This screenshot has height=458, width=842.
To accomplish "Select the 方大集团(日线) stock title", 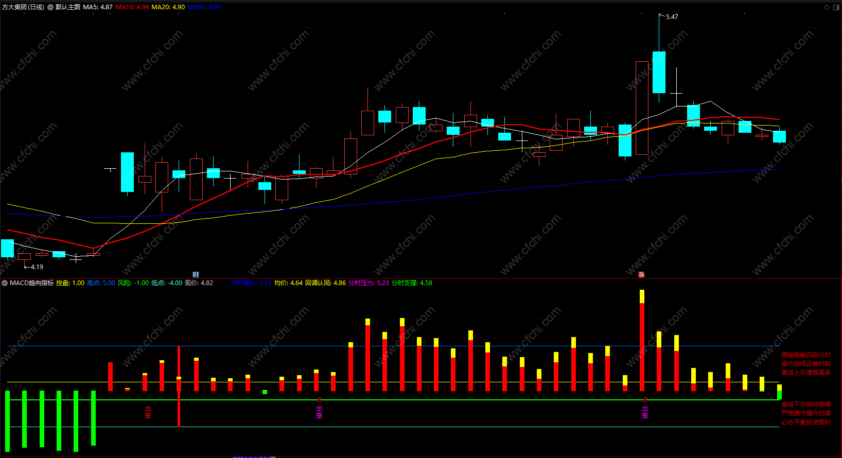I will 23,7.
